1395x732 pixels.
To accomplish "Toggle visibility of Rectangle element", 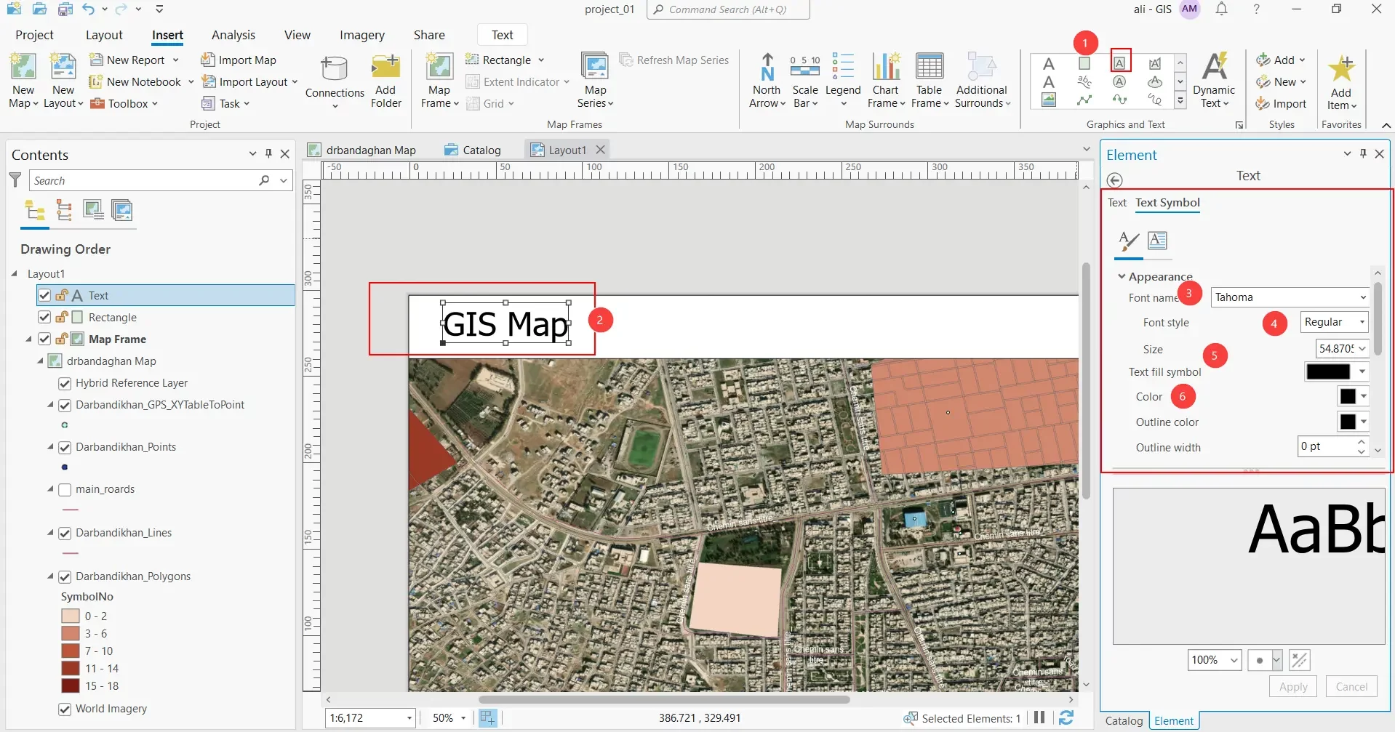I will (x=44, y=317).
